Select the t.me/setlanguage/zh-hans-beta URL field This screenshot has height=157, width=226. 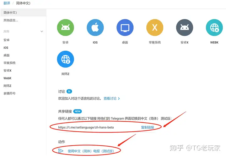click(x=86, y=127)
